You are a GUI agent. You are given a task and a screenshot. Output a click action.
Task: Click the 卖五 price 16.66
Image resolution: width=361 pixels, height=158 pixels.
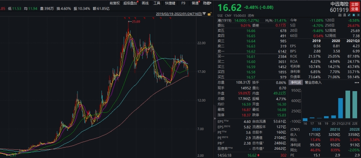pos(251,31)
